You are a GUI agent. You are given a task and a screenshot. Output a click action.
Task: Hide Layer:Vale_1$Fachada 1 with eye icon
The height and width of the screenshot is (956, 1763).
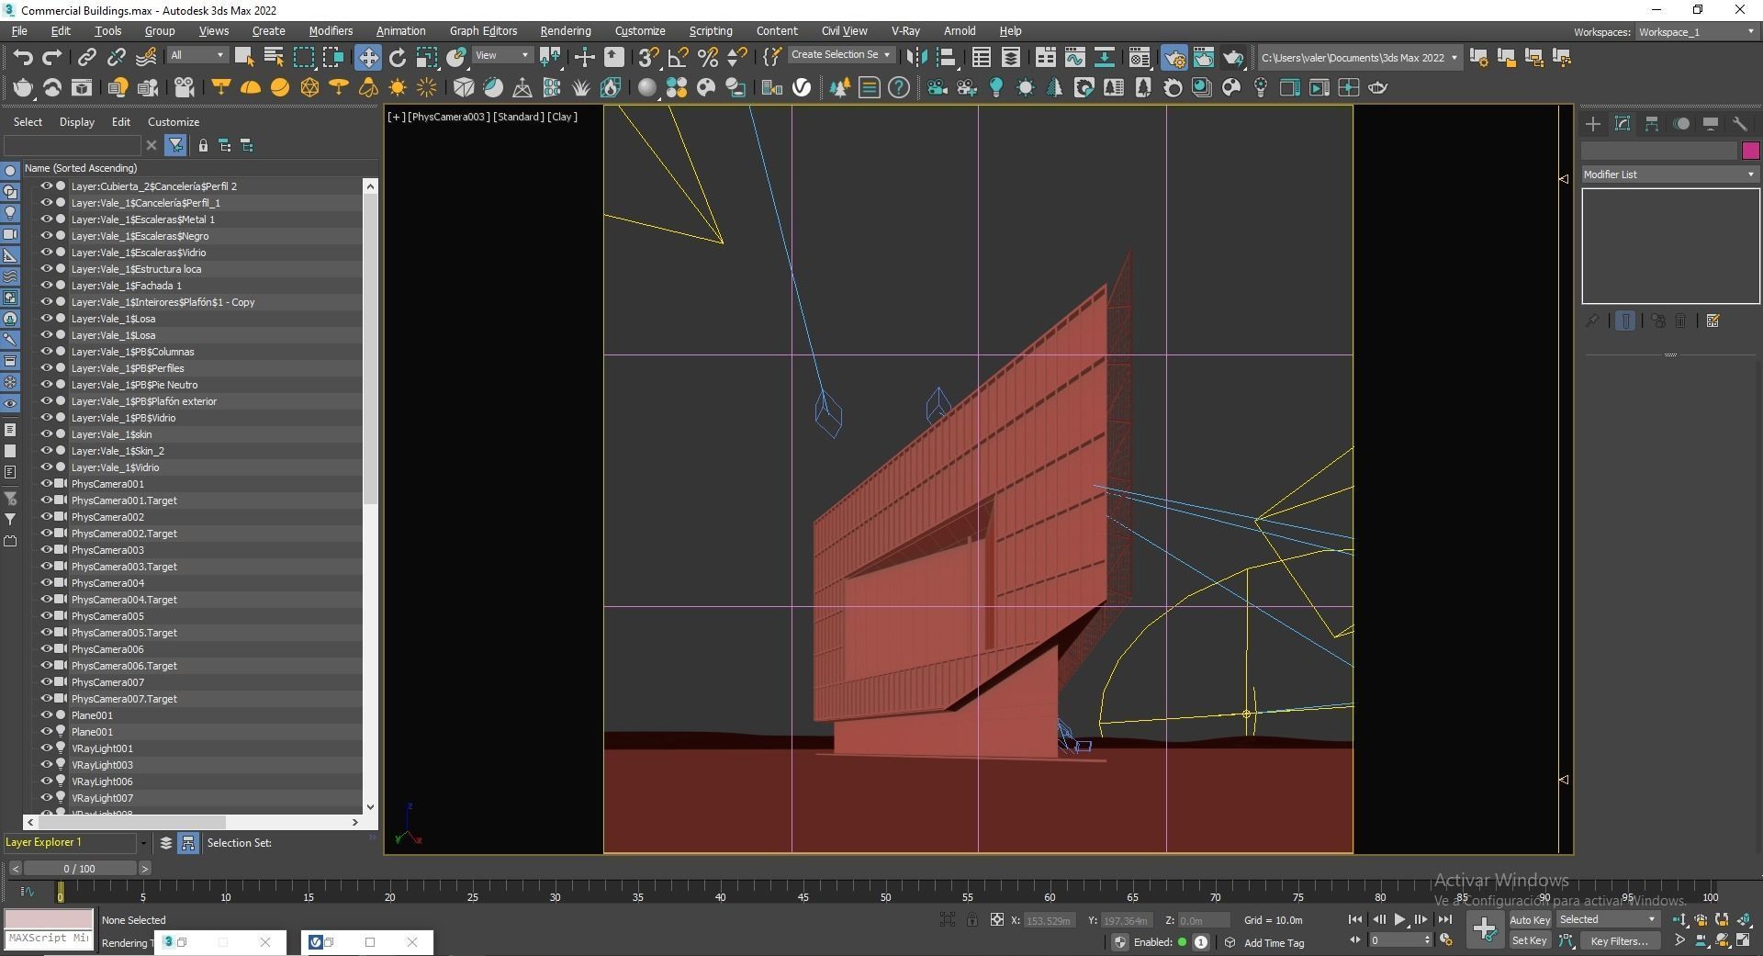tap(46, 286)
